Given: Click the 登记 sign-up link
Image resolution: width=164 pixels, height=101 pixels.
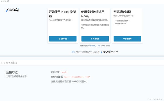Looking at the screenshot, I should pyautogui.click(x=73, y=52).
